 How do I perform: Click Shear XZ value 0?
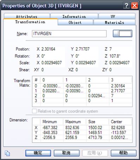[x=77, y=70]
